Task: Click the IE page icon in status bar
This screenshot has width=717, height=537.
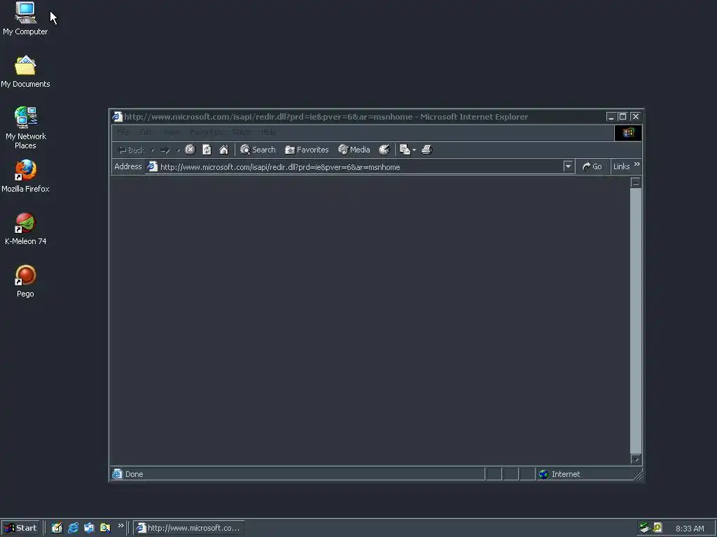Action: coord(118,474)
